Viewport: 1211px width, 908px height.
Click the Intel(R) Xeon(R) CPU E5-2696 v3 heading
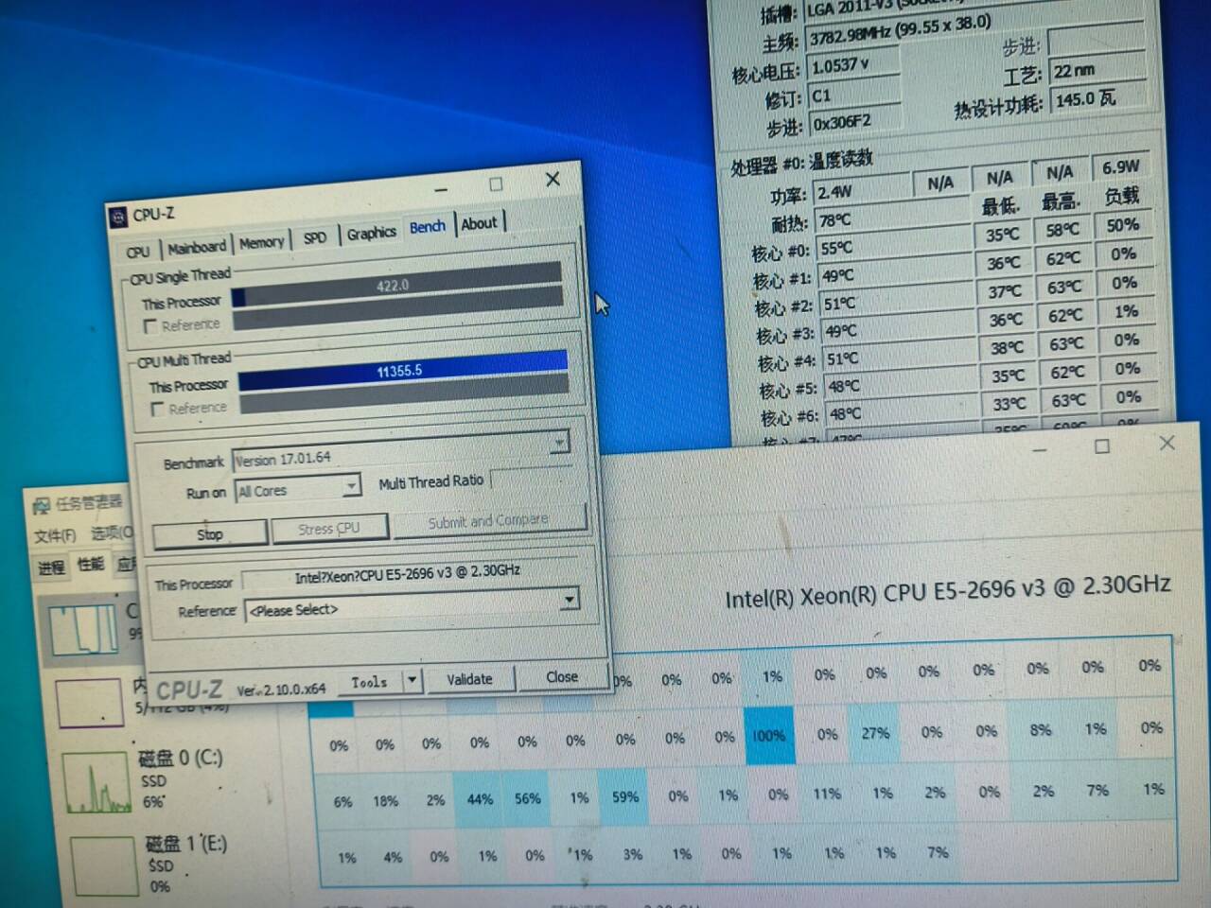(x=948, y=592)
